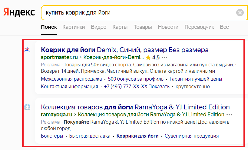Open the Межсезонная распродажа sitelink
The width and height of the screenshot is (248, 150).
[x=71, y=79]
